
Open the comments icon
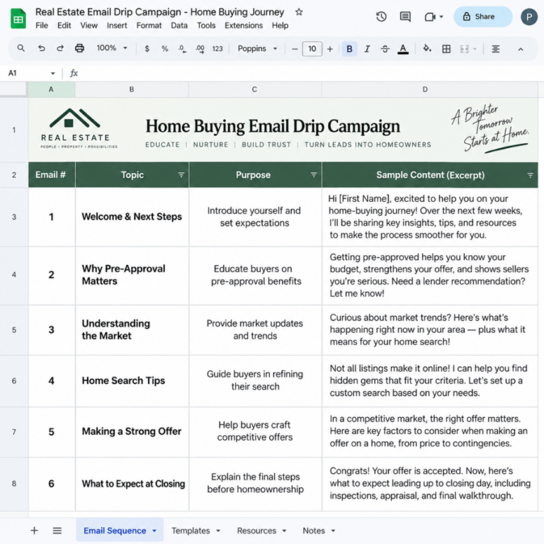pyautogui.click(x=405, y=17)
